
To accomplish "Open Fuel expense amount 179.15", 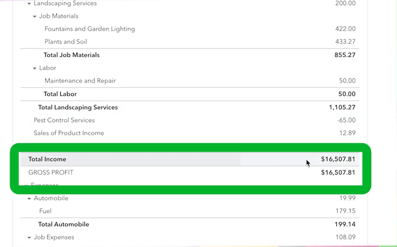I will click(346, 211).
